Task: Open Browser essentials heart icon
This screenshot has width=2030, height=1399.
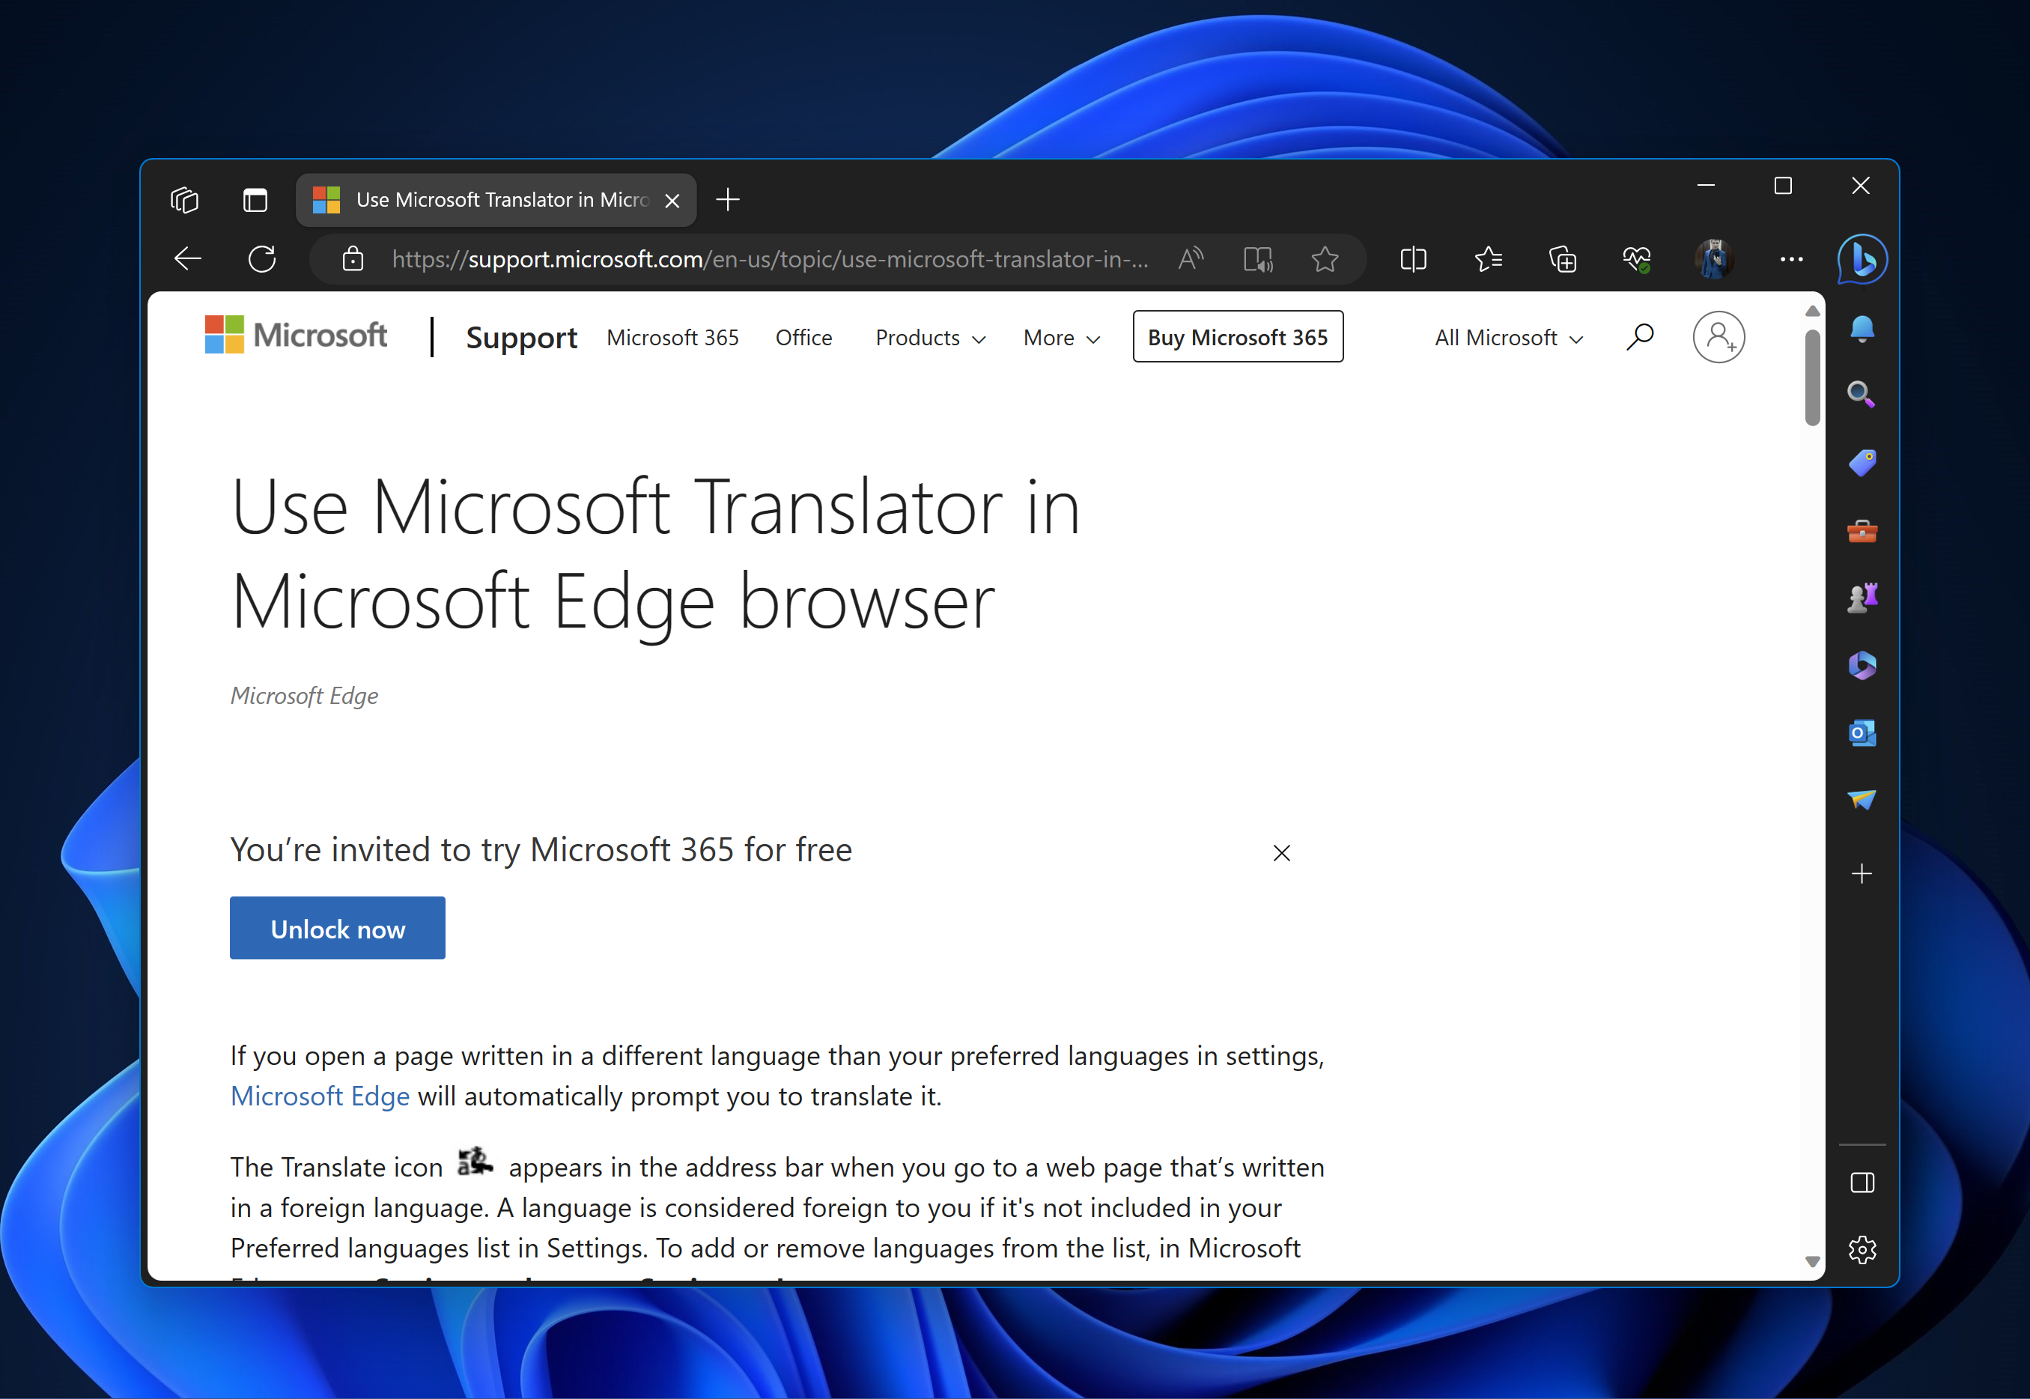Action: (x=1636, y=258)
